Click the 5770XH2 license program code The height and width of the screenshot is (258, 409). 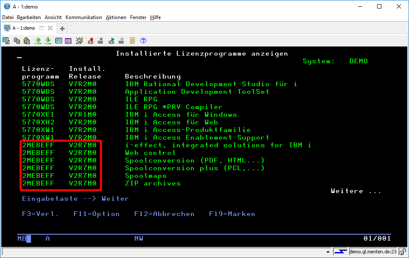pos(38,122)
